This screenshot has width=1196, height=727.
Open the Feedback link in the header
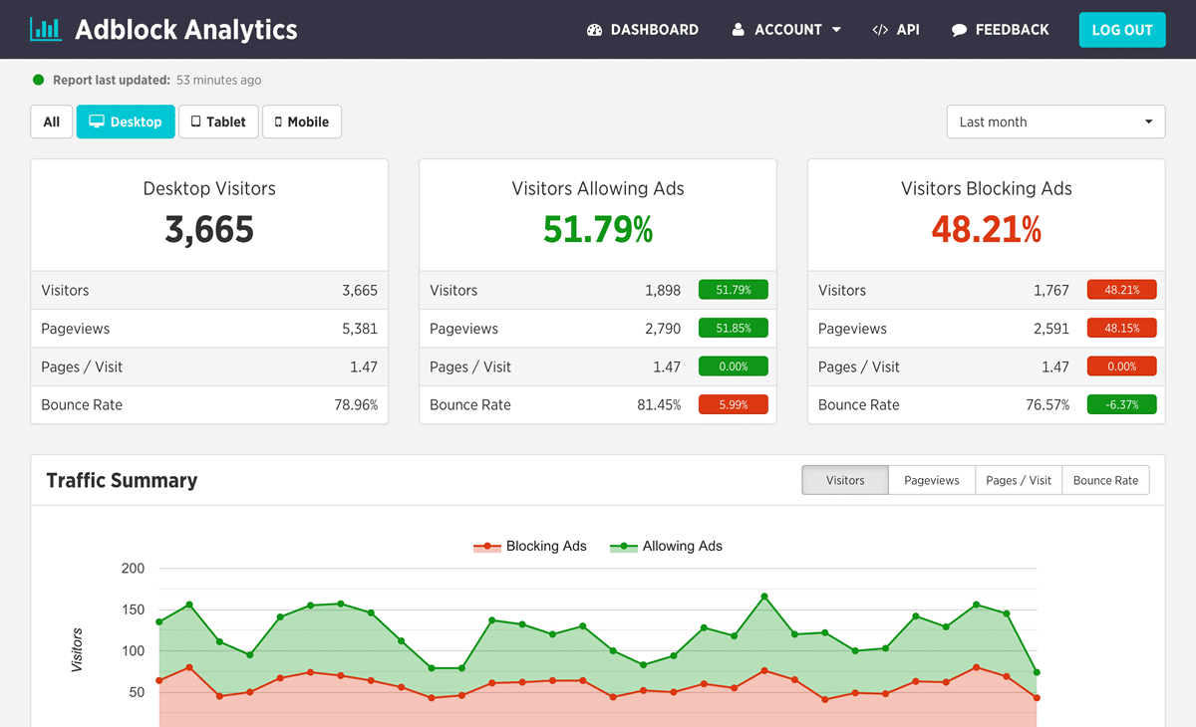click(1012, 30)
